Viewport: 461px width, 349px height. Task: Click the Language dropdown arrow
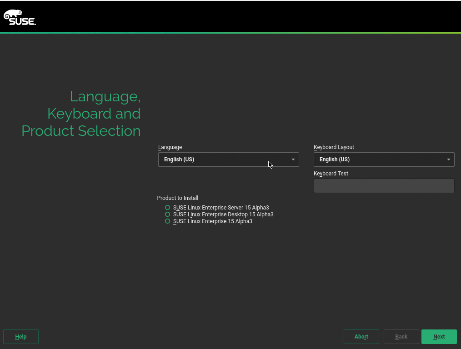293,160
